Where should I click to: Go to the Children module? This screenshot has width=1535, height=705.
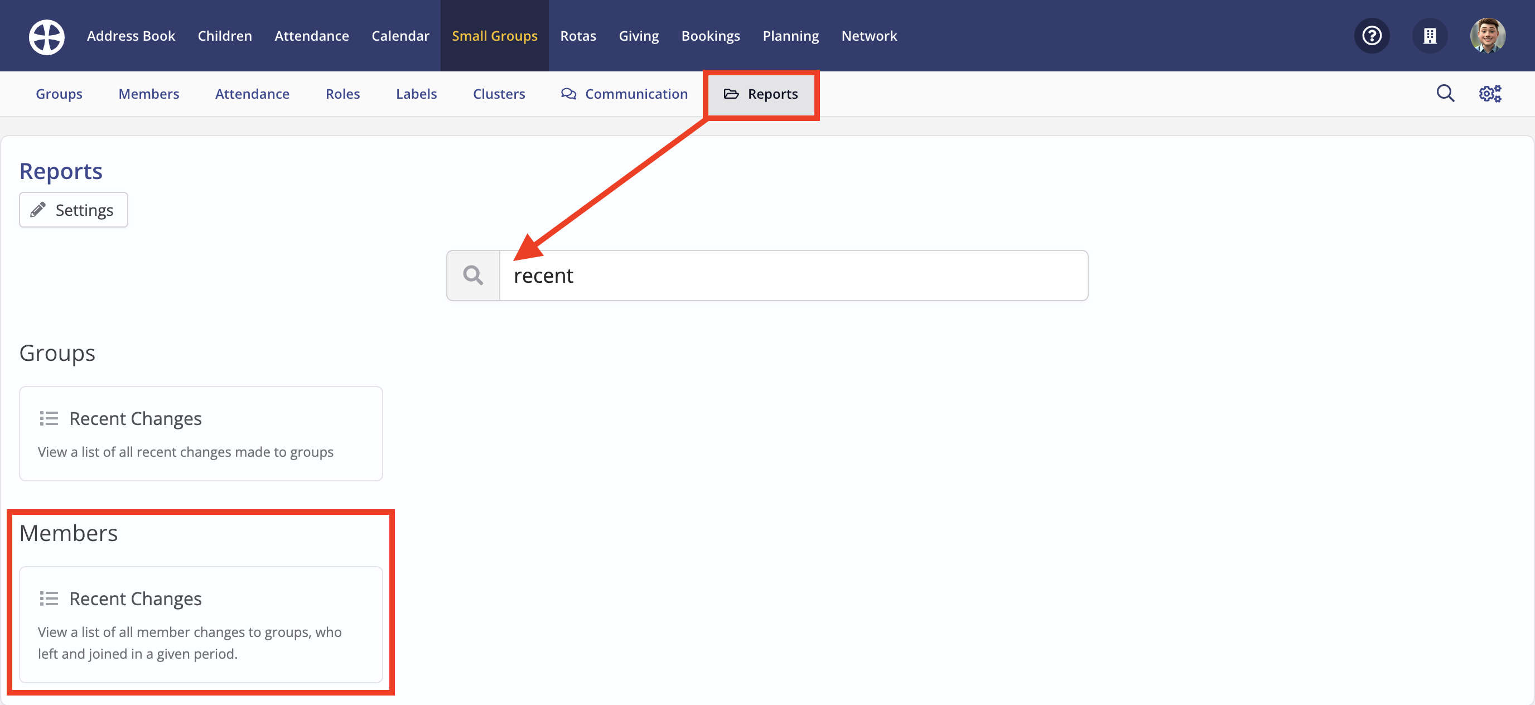click(x=225, y=36)
